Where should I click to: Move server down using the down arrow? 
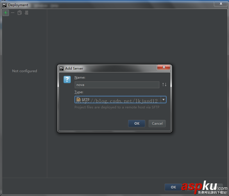click(165, 85)
